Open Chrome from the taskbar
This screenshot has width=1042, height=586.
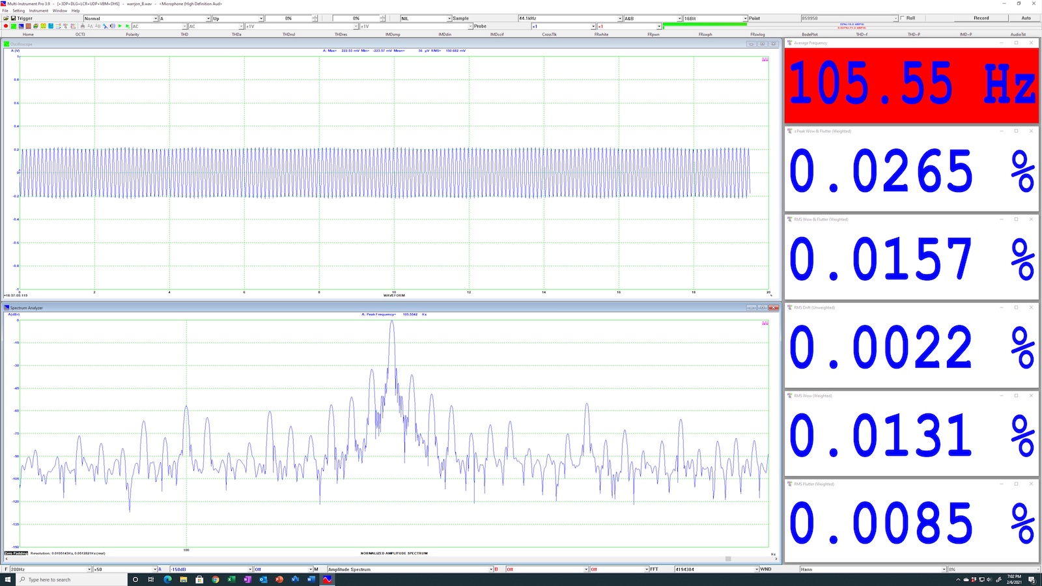216,579
